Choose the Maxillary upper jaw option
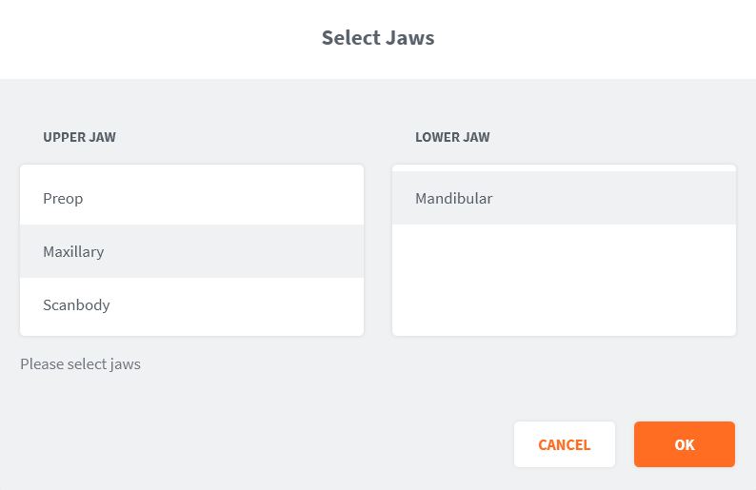Viewport: 756px width, 490px height. [x=191, y=252]
